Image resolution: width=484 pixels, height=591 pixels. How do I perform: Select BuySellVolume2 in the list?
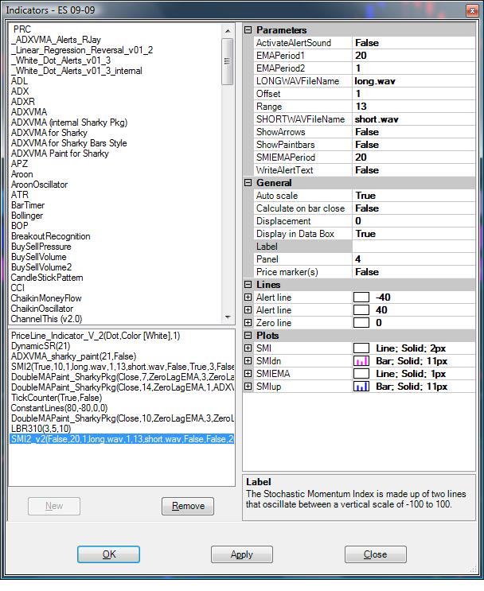click(41, 267)
